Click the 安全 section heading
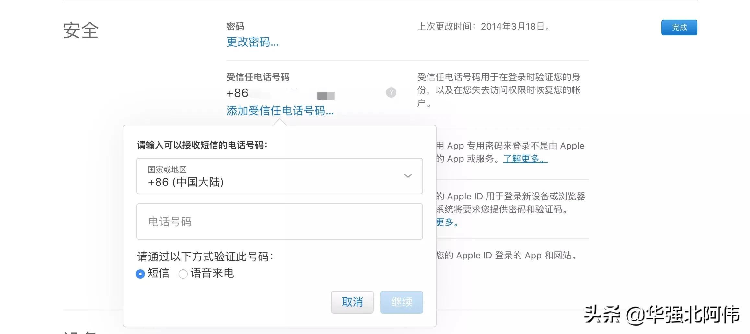This screenshot has height=334, width=750. [81, 30]
